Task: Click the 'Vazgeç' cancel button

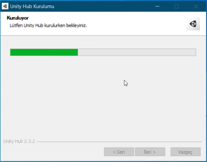Action: click(x=185, y=152)
